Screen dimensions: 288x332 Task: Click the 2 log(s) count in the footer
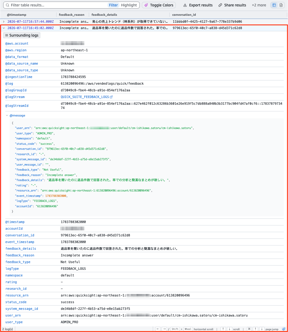pyautogui.click(x=7, y=329)
